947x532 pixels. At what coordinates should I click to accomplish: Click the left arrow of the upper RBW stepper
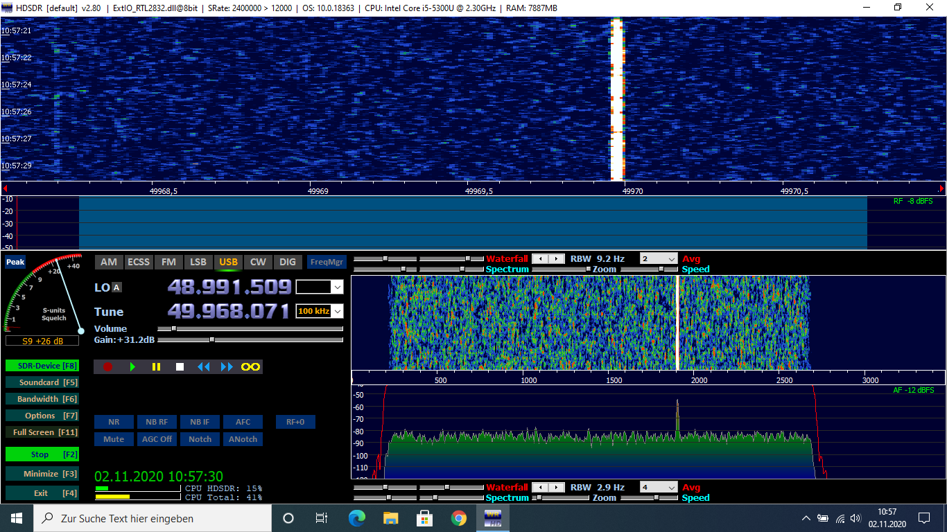541,259
